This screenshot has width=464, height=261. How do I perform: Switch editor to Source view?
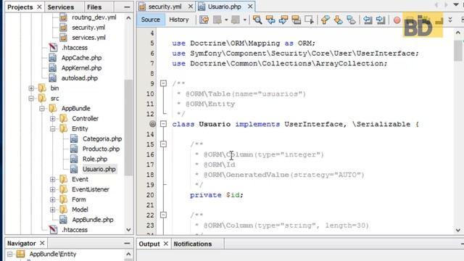(150, 20)
